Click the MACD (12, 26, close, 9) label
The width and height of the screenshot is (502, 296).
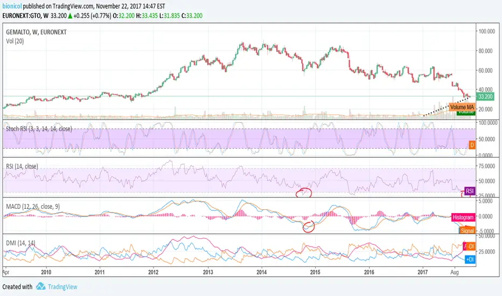pyautogui.click(x=33, y=207)
